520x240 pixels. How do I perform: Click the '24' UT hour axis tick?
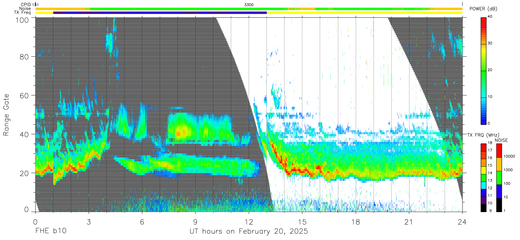coord(462,221)
